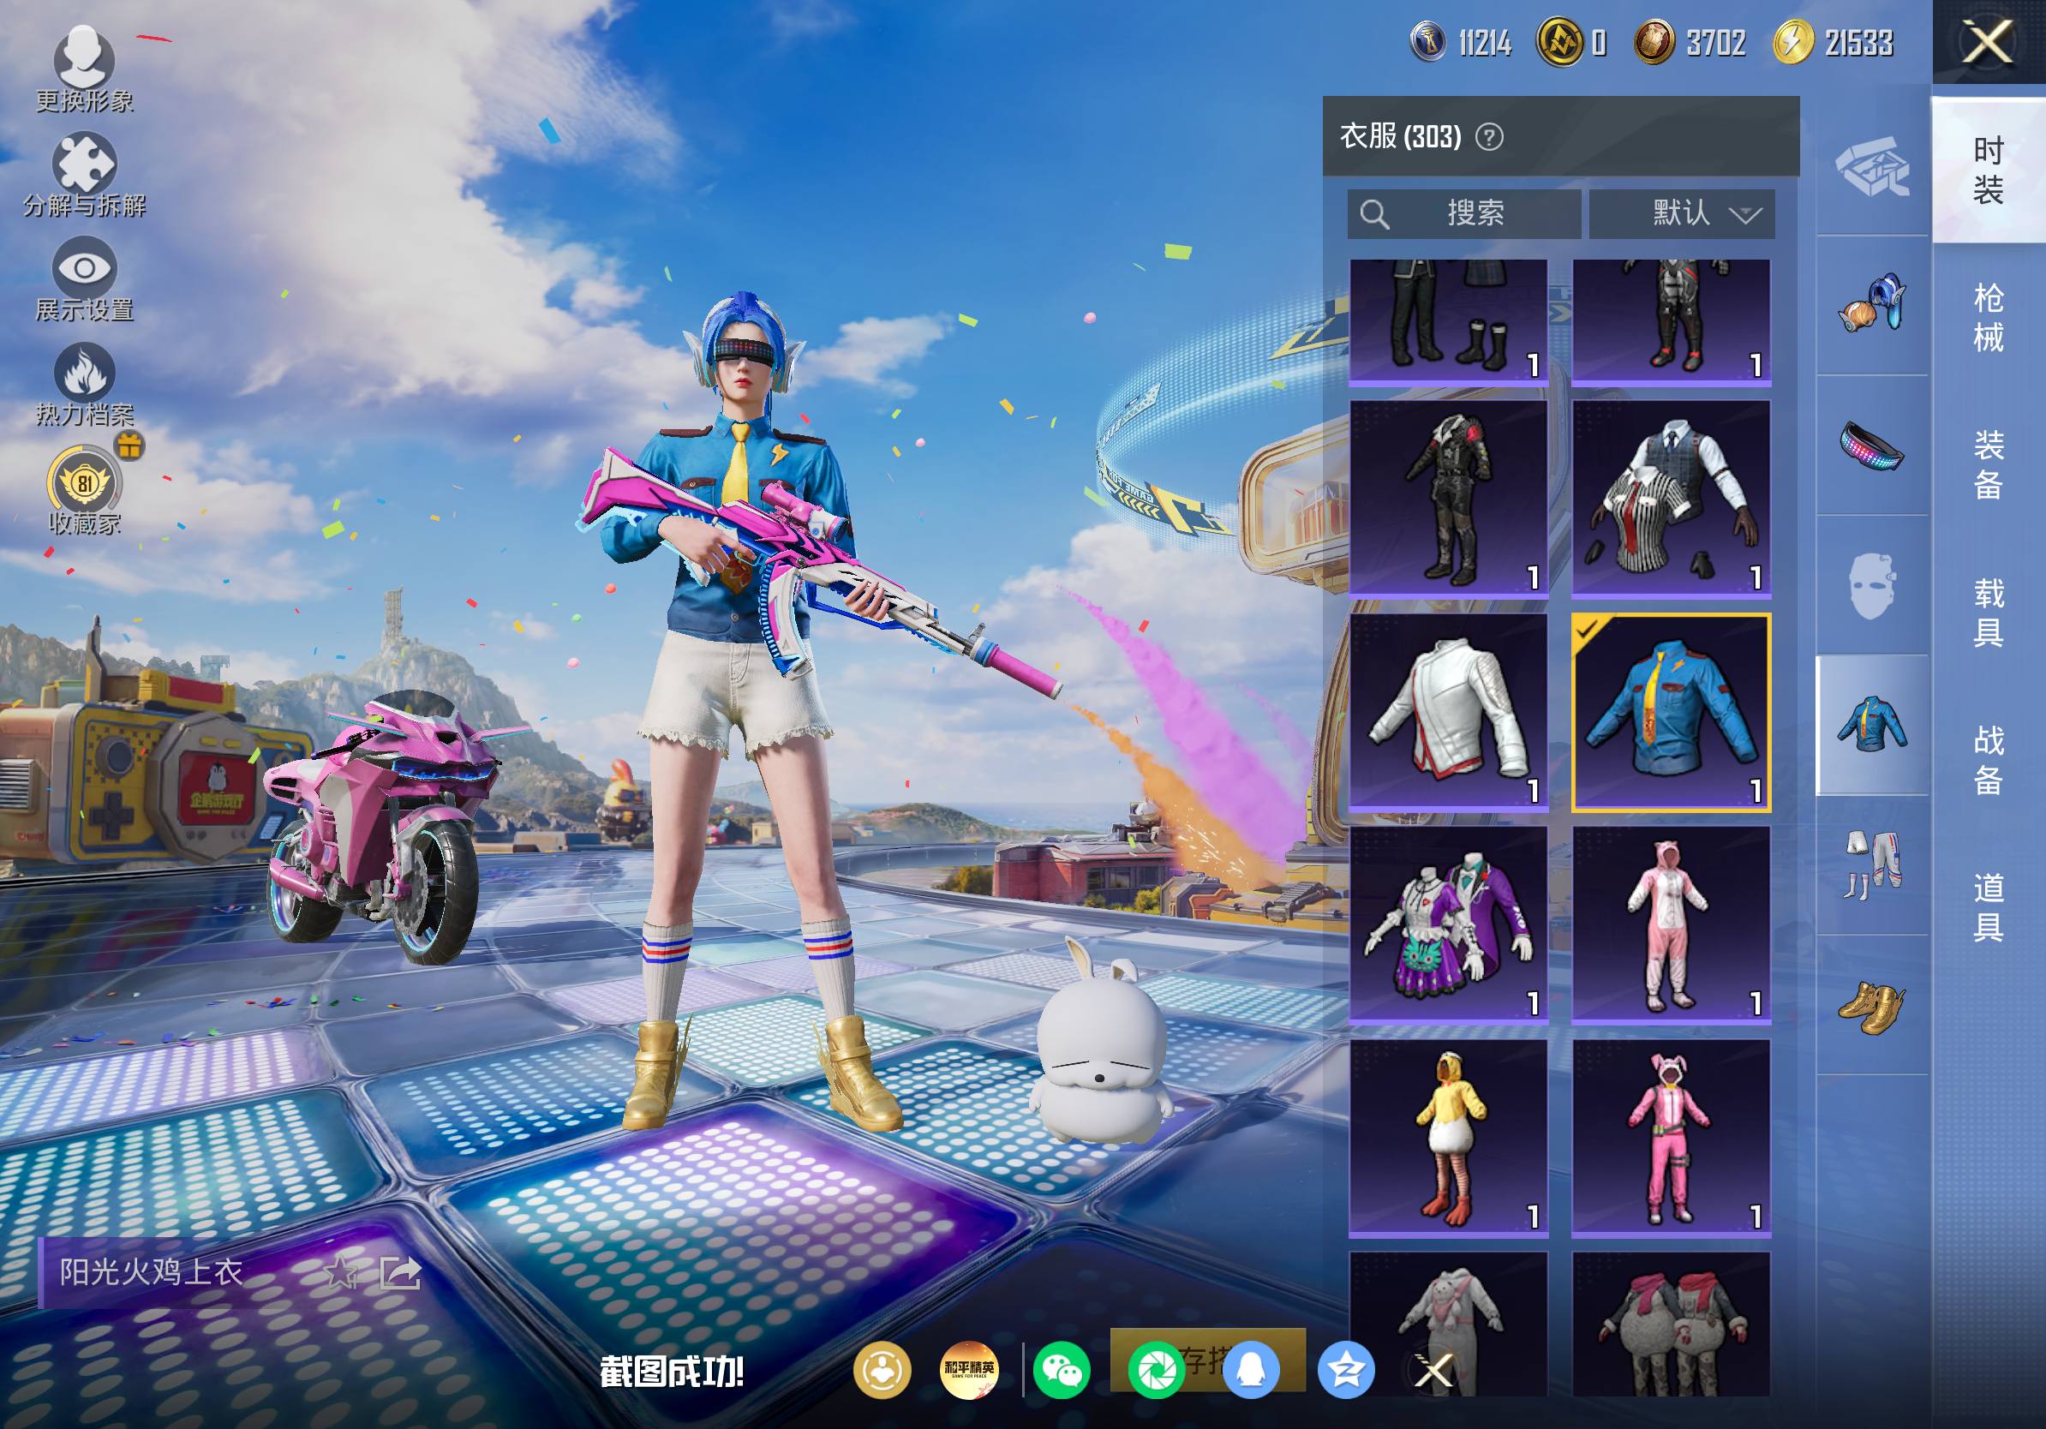This screenshot has height=1429, width=2046.
Task: Select the blue headwear category icon
Action: (x=1872, y=306)
